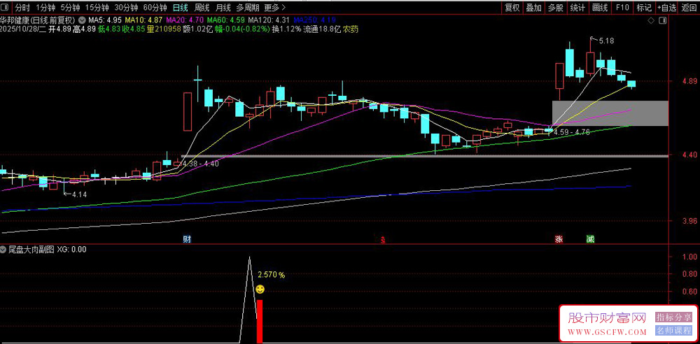This screenshot has height=344, width=700.
Task: Click the 财 financial report marker
Action: click(187, 239)
